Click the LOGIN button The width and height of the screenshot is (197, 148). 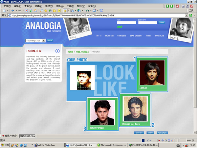162,22
